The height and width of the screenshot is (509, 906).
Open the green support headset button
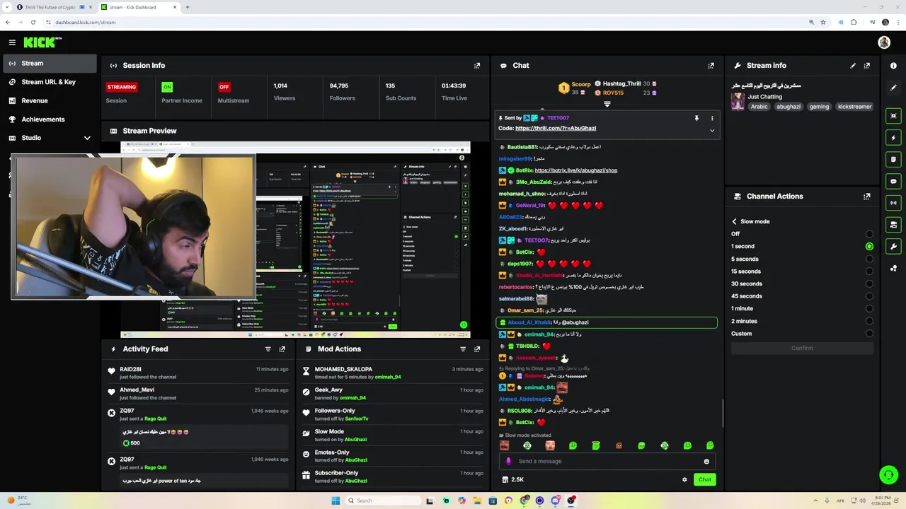[888, 474]
